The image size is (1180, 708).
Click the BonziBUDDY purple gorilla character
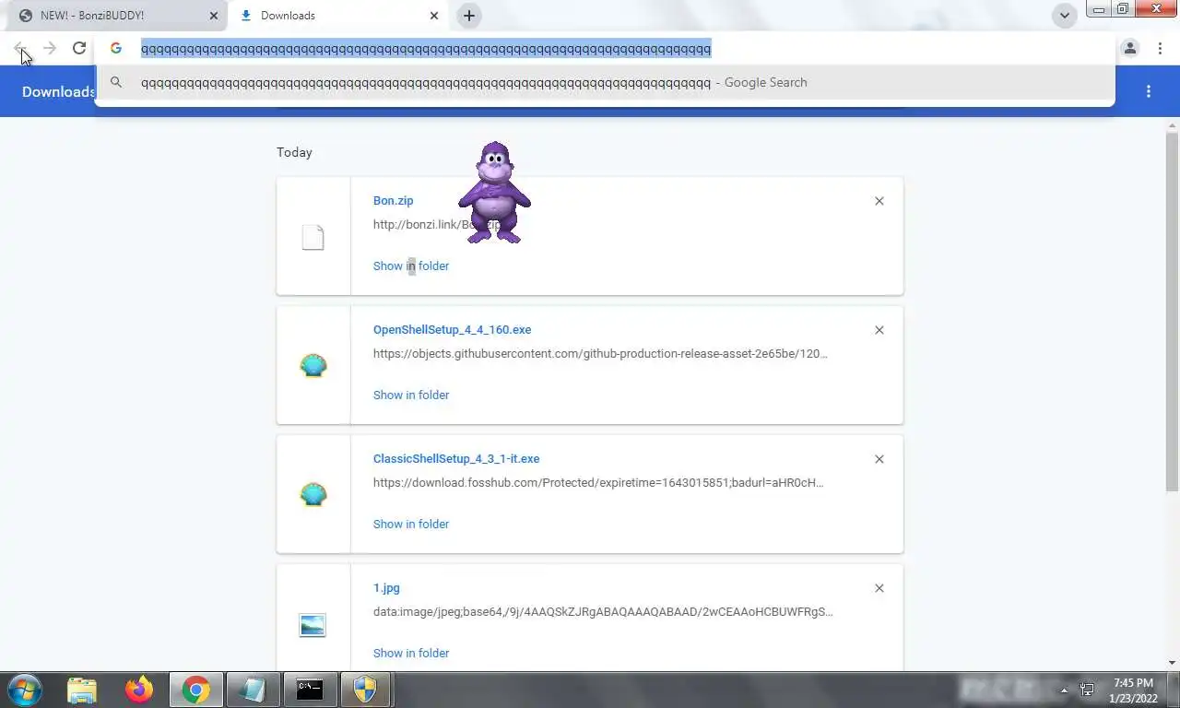[494, 193]
